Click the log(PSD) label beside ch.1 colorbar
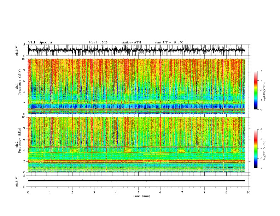This screenshot has width=280, height=216. [265, 92]
